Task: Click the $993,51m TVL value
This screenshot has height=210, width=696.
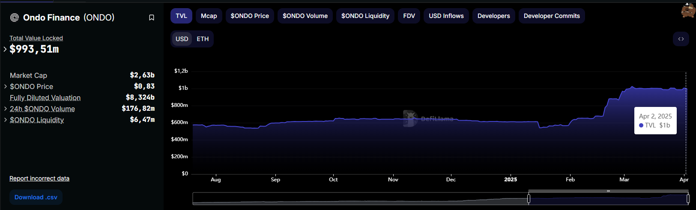Action: click(x=34, y=49)
